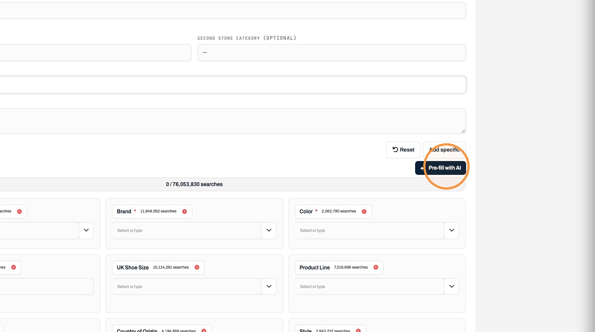
Task: Remove the Country of Origin specific
Action: [x=204, y=331]
